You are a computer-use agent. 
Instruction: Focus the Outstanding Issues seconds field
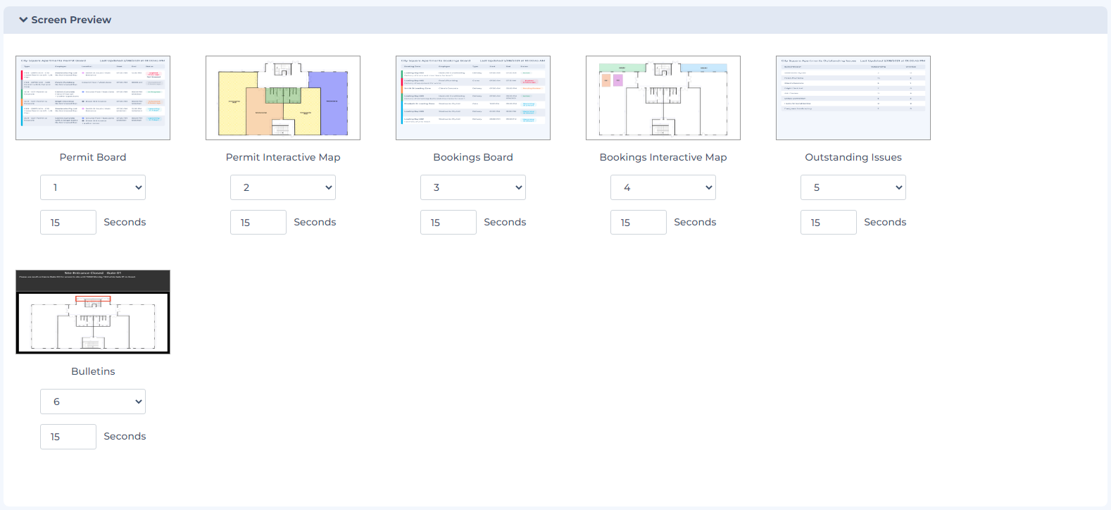829,223
